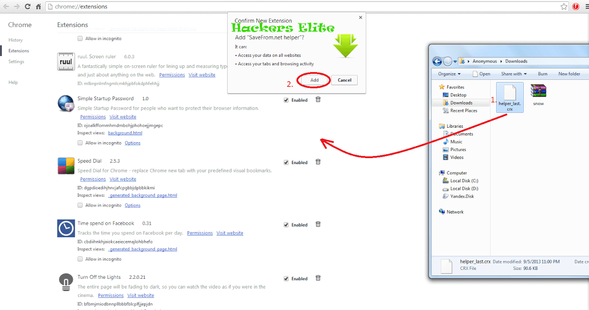This screenshot has height=310, width=589.
Task: Open Settings in Chrome sidebar
Action: [16, 62]
